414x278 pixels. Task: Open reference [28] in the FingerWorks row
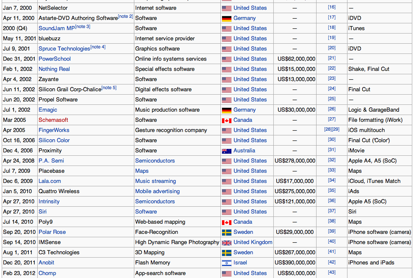click(x=328, y=129)
